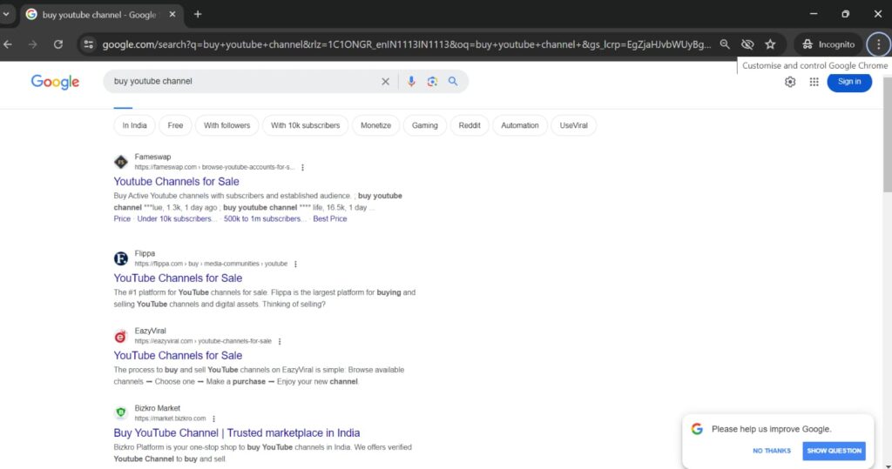
Task: Click the third-party cookies eye icon
Action: click(747, 44)
